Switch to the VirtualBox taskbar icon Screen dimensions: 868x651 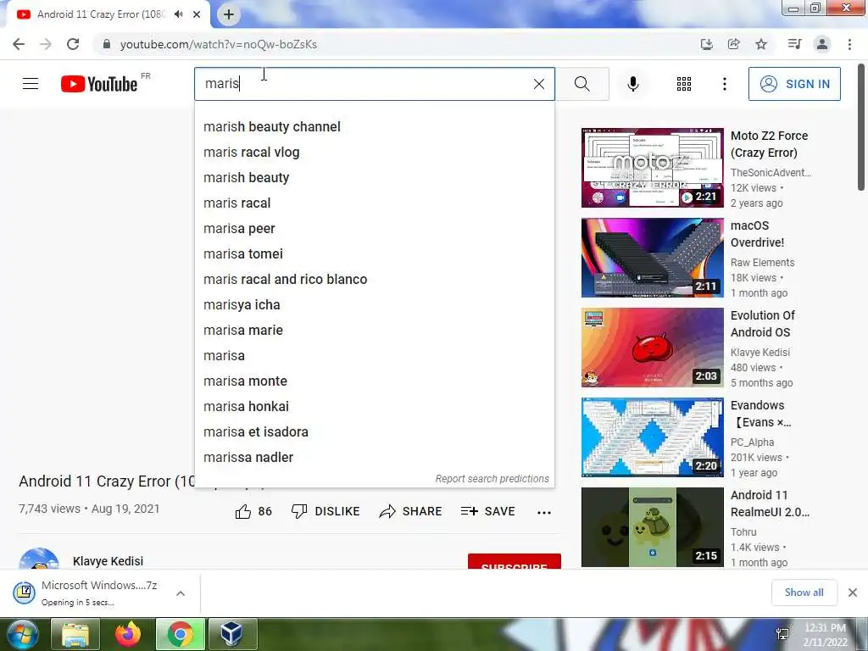coord(231,634)
